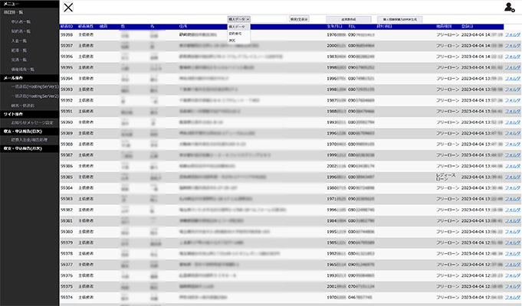Close the side menu with X icon
The image size is (522, 306).
(69, 8)
